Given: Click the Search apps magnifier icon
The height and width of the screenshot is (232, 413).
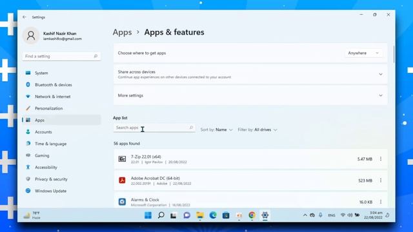Looking at the screenshot, I should (x=191, y=128).
